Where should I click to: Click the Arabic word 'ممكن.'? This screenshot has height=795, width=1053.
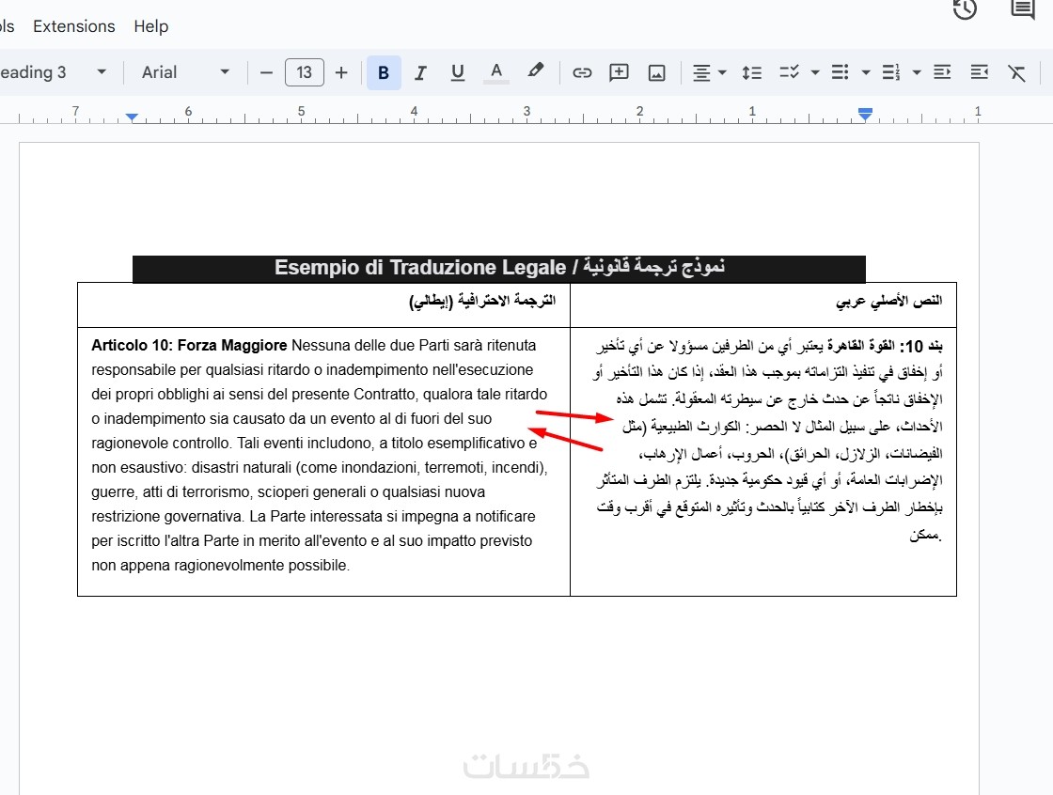925,535
